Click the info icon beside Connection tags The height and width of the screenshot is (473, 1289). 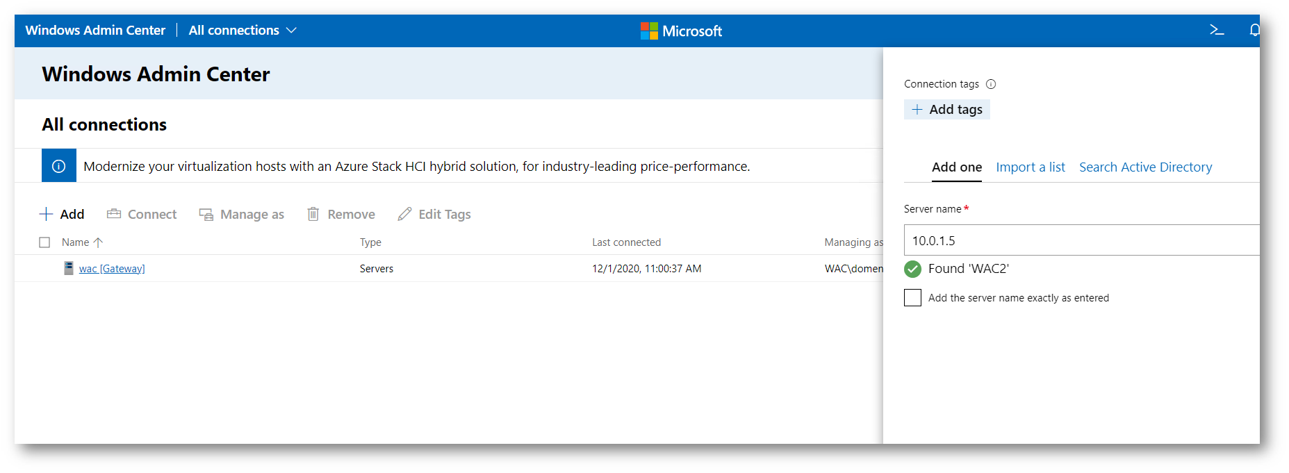991,84
